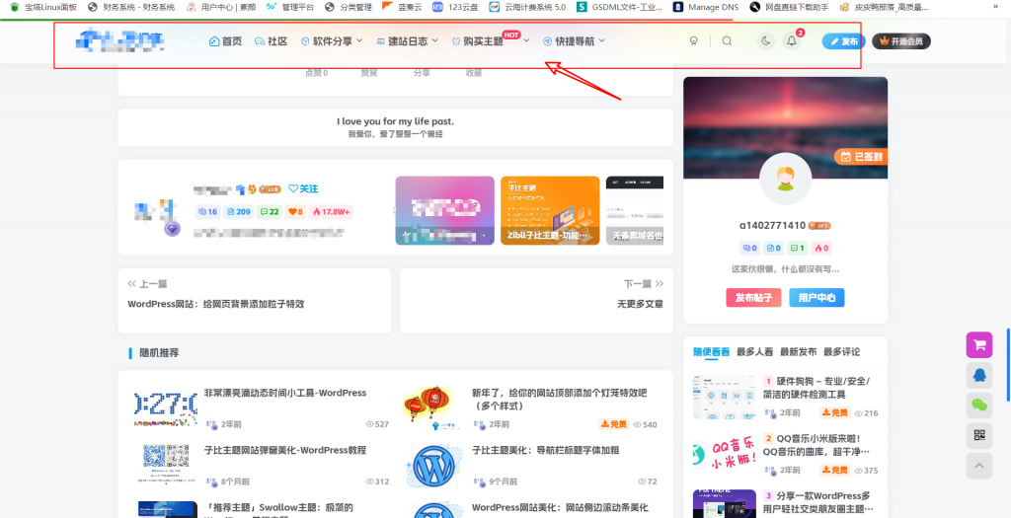
Task: Open WordPress网站美化：网站侧边滚动条美化 article
Action: click(560, 508)
